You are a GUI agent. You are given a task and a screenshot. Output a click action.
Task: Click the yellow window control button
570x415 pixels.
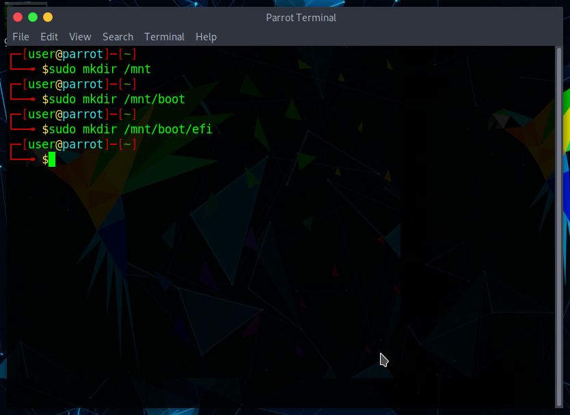coord(47,17)
